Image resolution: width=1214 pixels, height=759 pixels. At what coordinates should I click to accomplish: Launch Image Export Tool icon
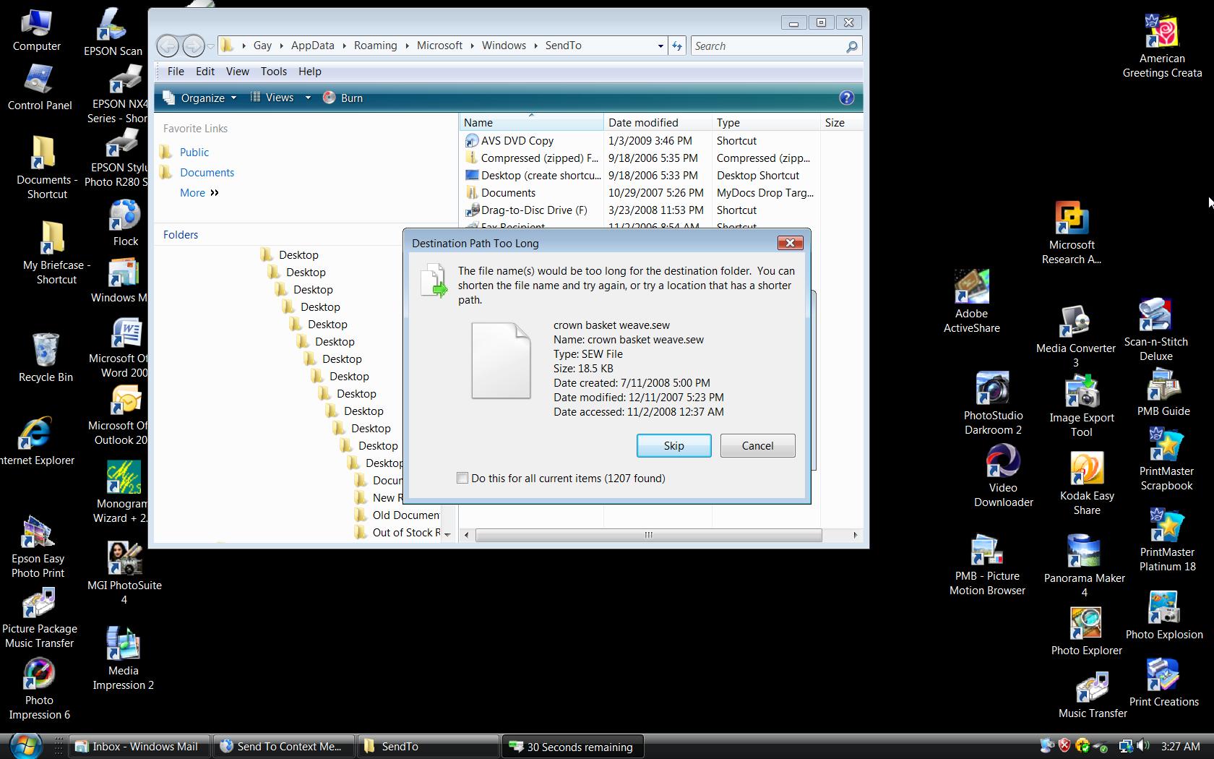click(1082, 406)
